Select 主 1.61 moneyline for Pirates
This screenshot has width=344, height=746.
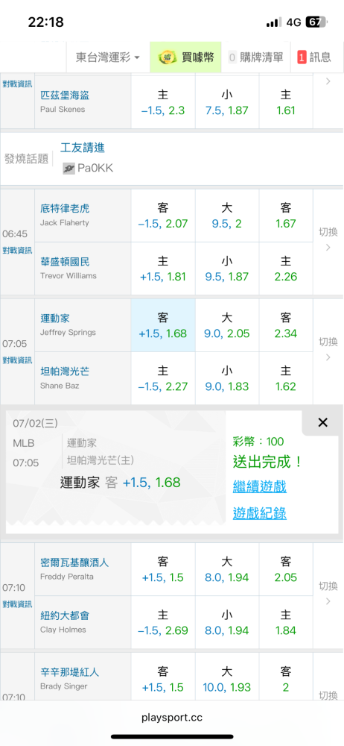pyautogui.click(x=286, y=101)
